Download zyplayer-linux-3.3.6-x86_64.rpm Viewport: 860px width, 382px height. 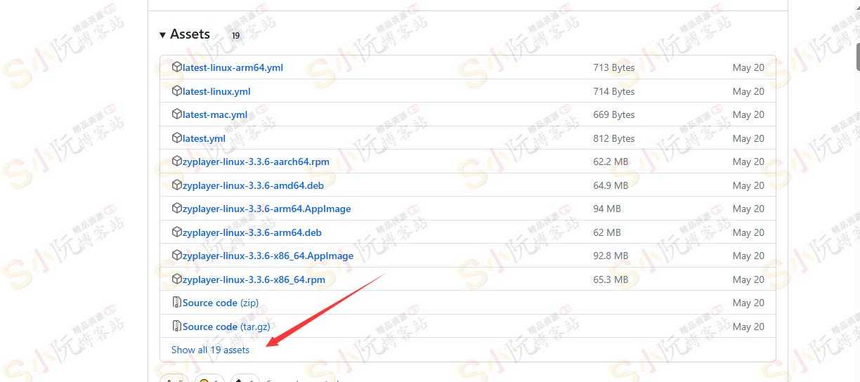click(254, 279)
